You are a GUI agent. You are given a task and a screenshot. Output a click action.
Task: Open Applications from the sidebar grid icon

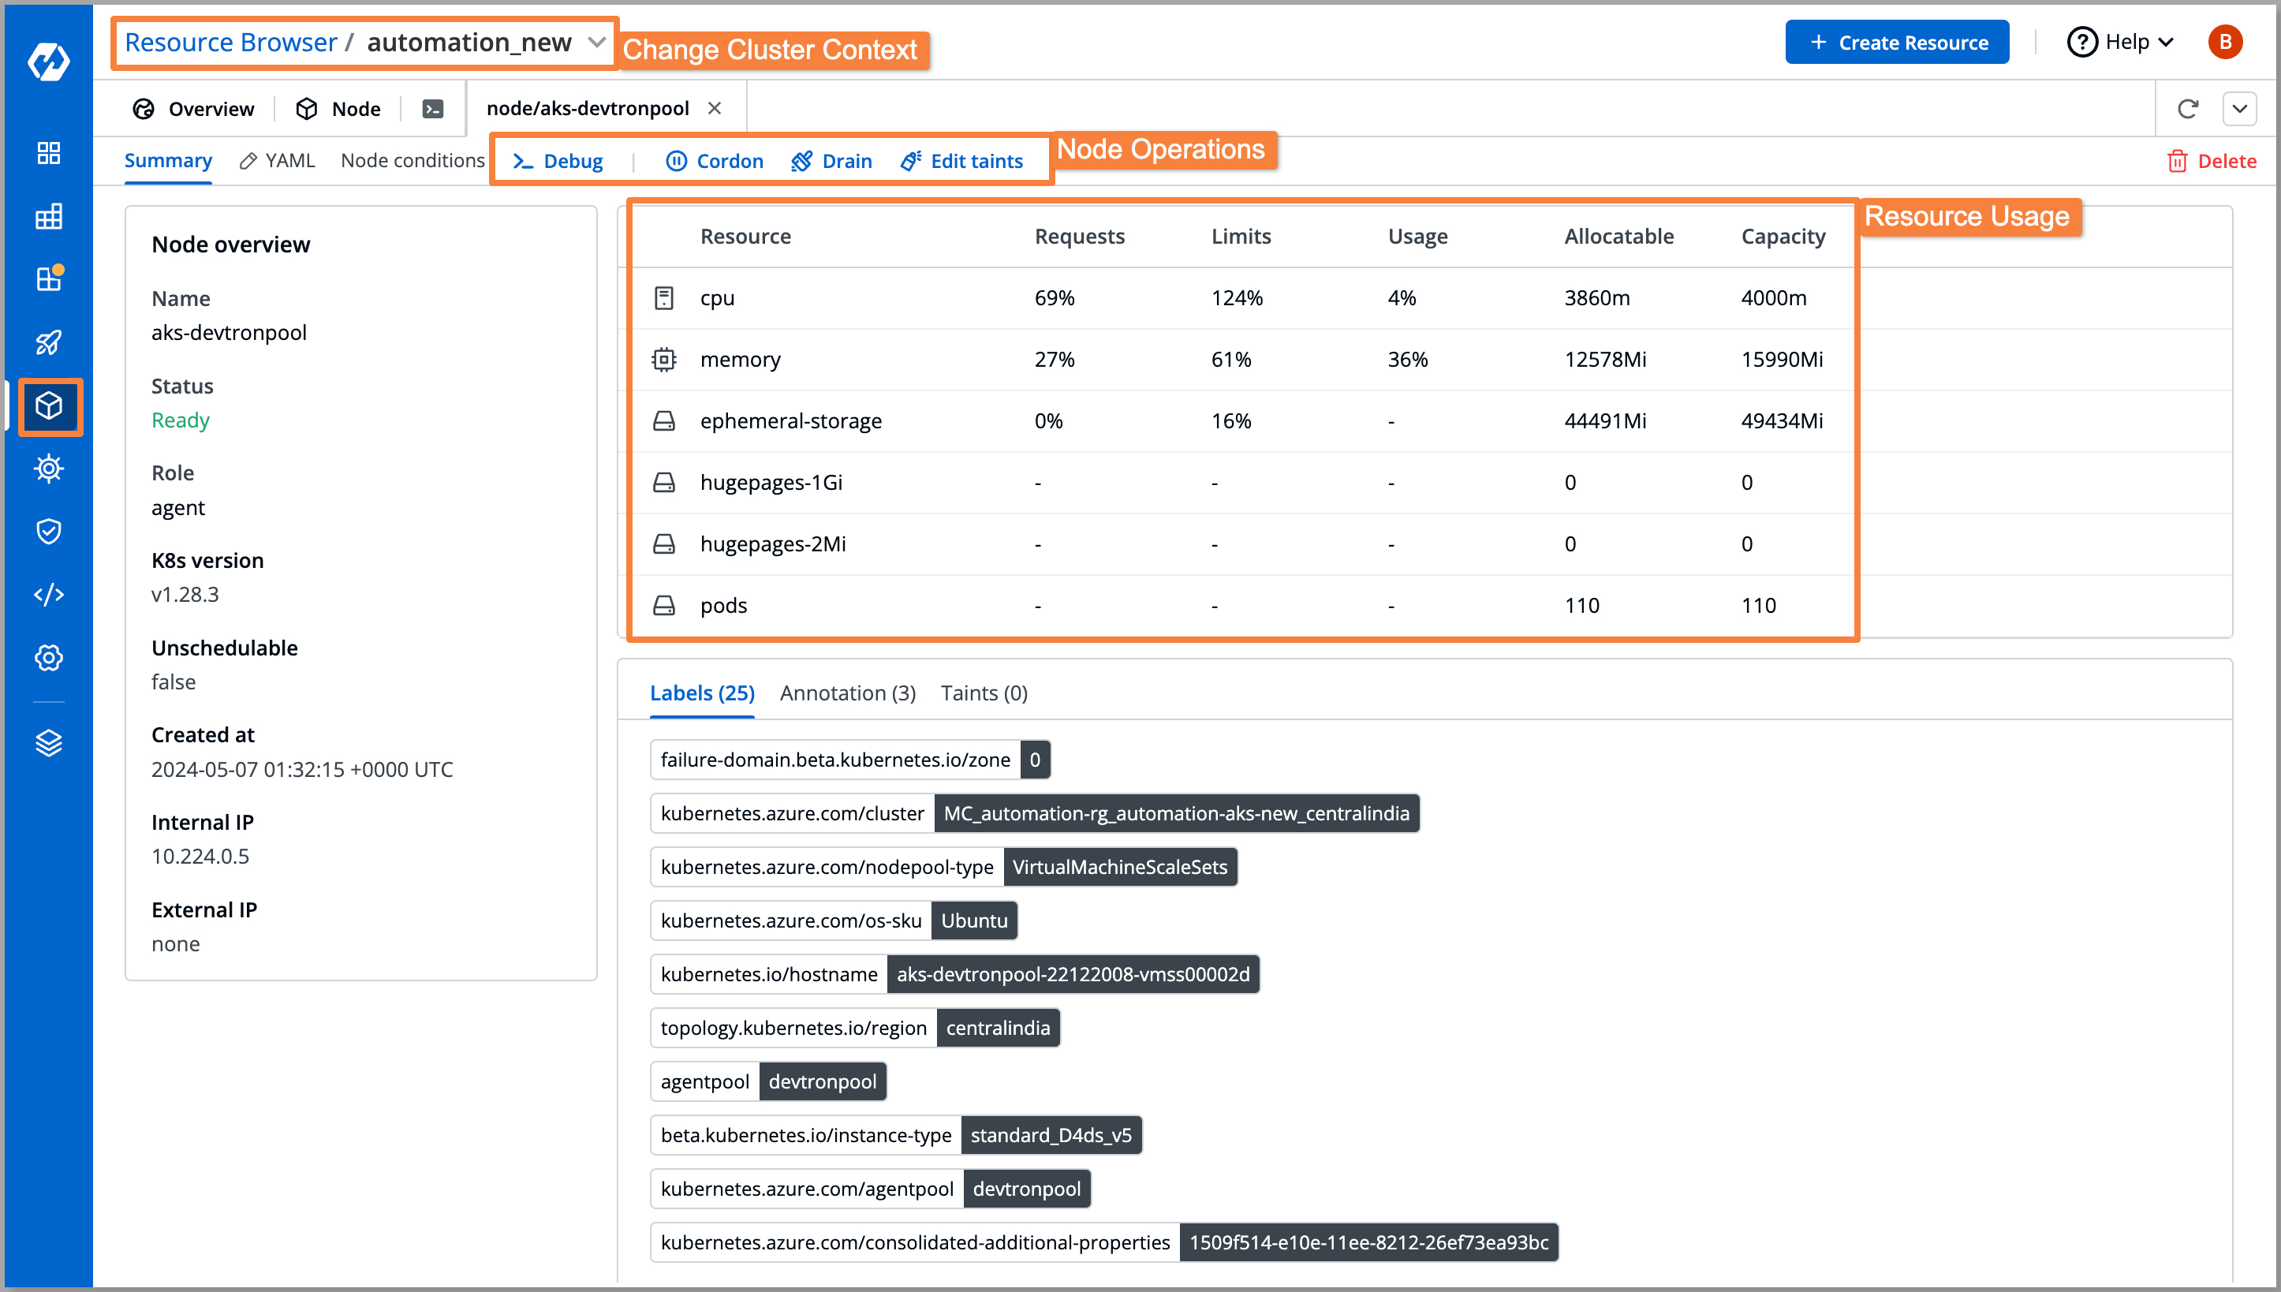pyautogui.click(x=49, y=153)
